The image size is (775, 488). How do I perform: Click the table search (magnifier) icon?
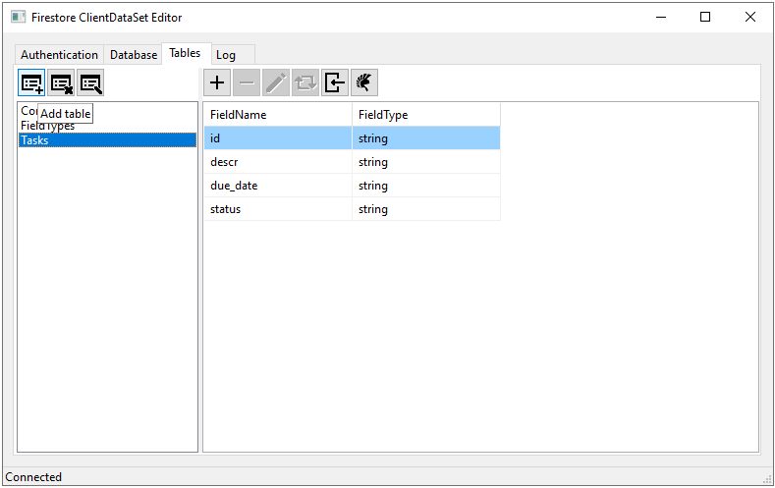point(90,83)
